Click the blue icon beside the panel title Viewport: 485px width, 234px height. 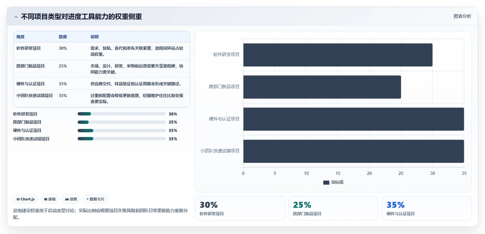[x=16, y=17]
